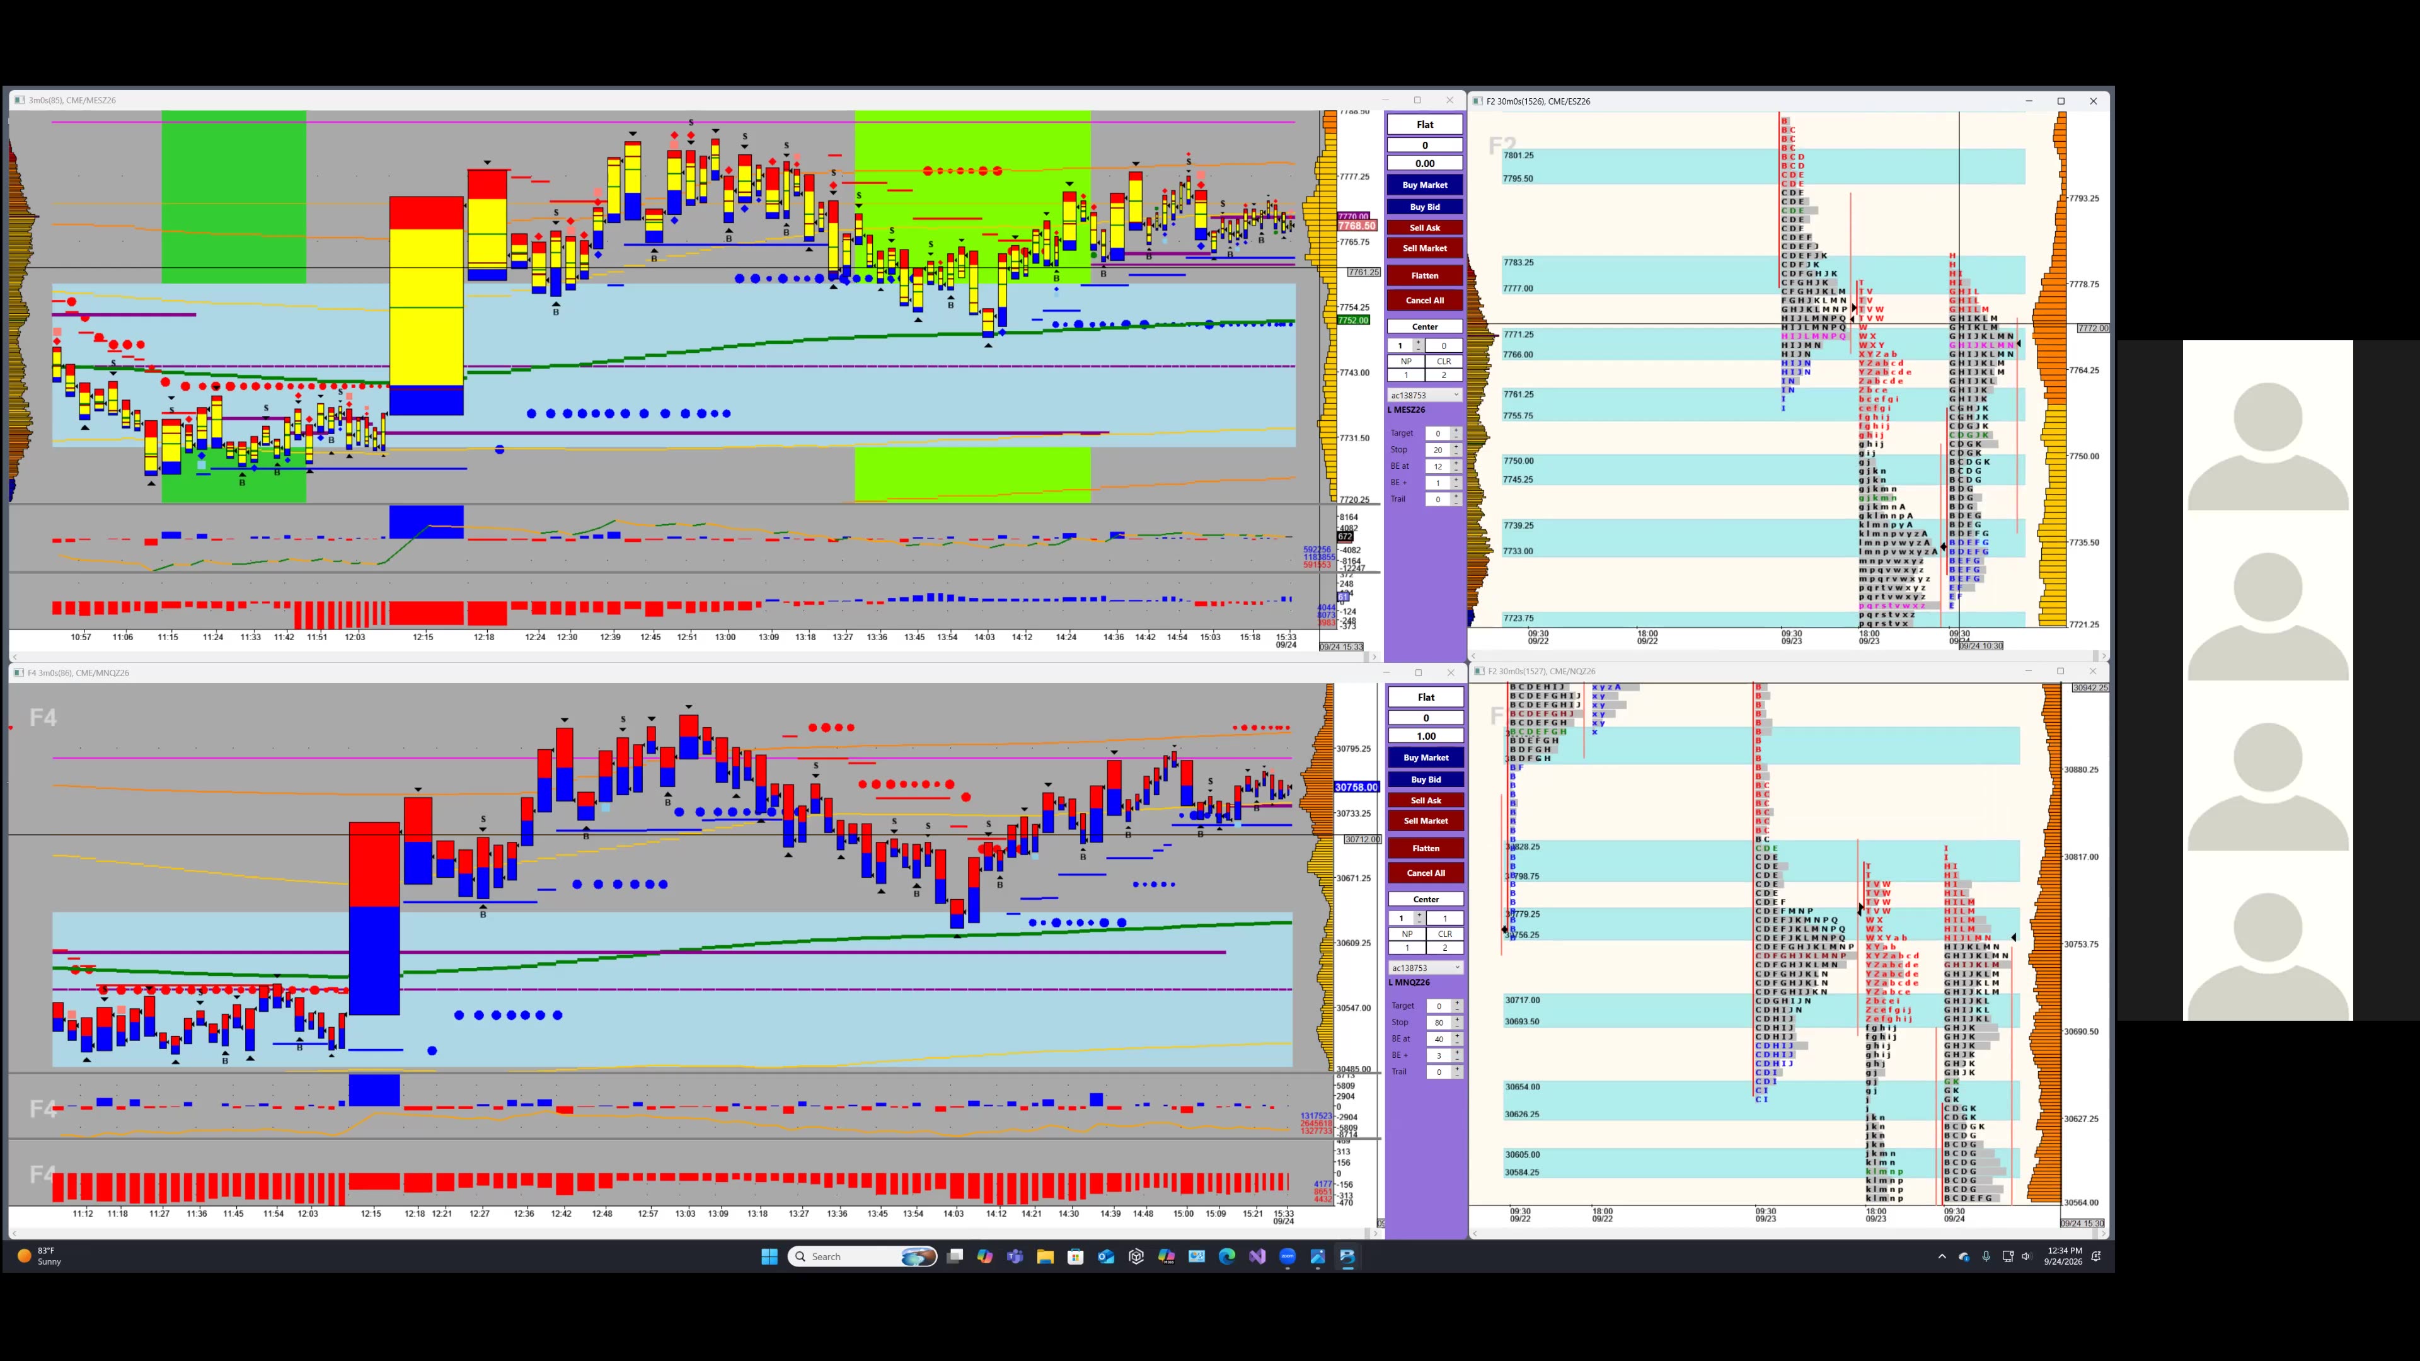This screenshot has width=2420, height=1361.
Task: Click the microphone icon in system tray
Action: (1986, 1257)
